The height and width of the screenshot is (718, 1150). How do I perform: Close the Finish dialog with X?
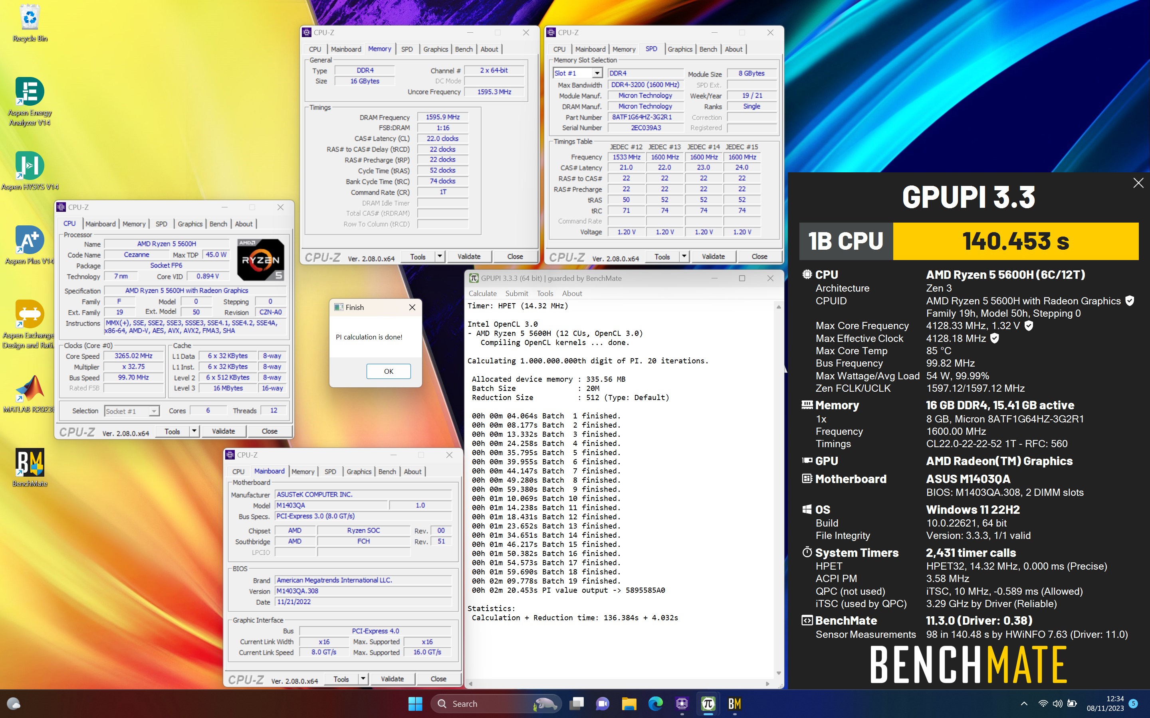[x=412, y=307]
